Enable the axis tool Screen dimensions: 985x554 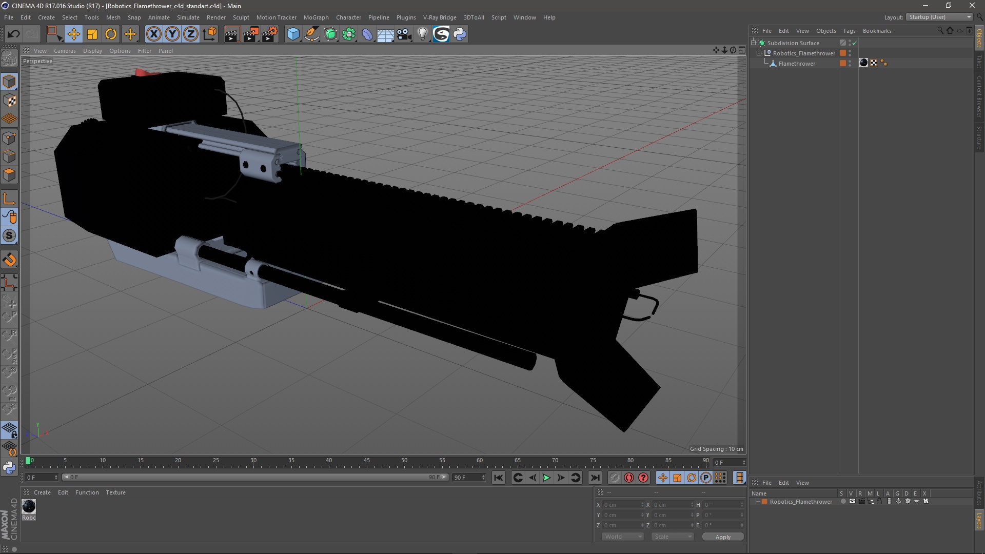point(9,199)
